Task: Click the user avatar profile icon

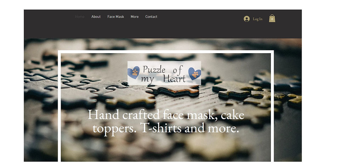Action: pos(246,19)
